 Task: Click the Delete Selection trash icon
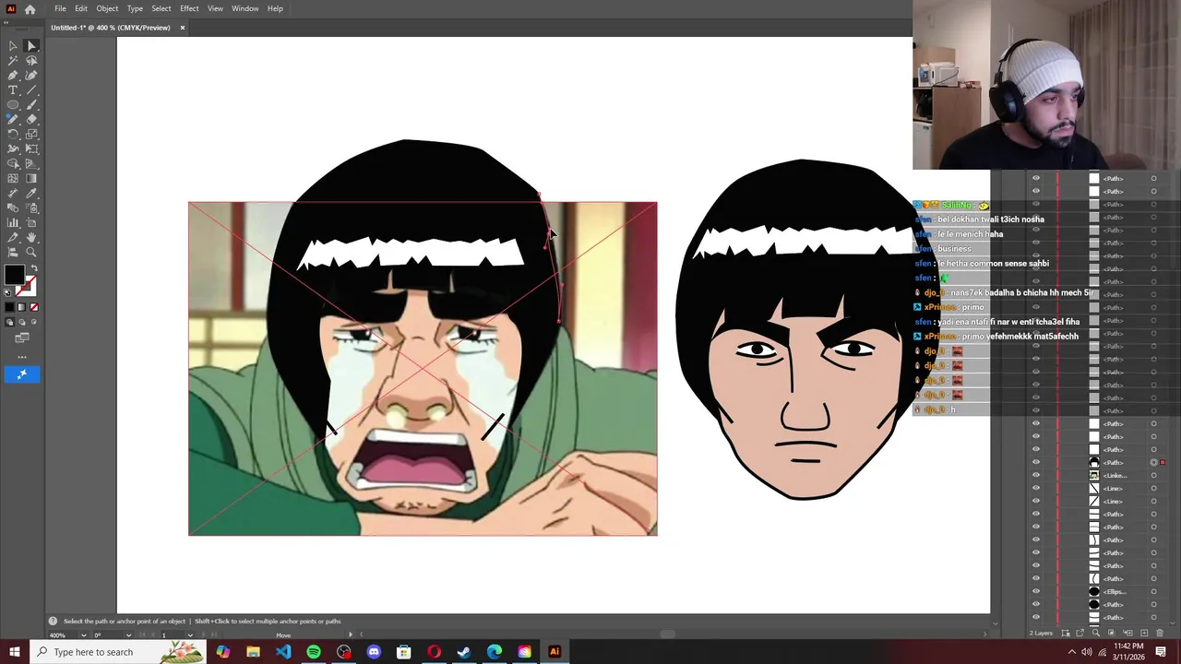coord(1160,633)
